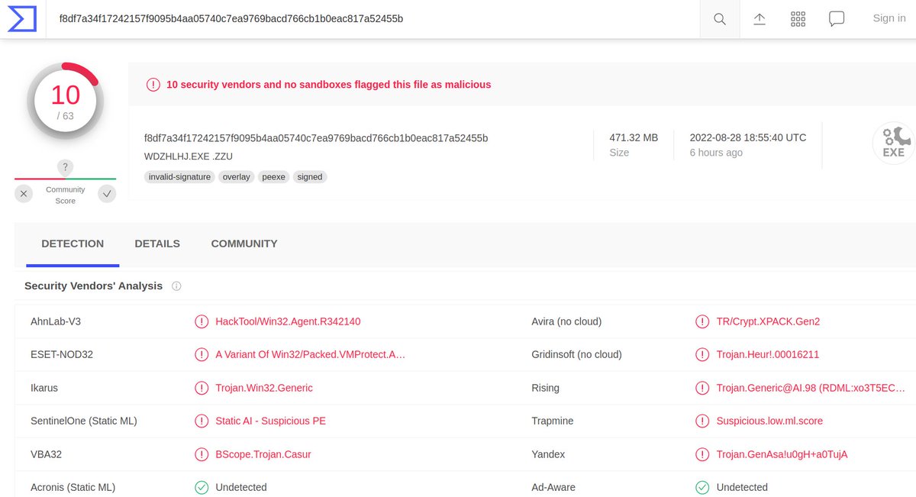Click the SentinelOne (Static ML) vendor name
The height and width of the screenshot is (497, 916).
(x=84, y=421)
